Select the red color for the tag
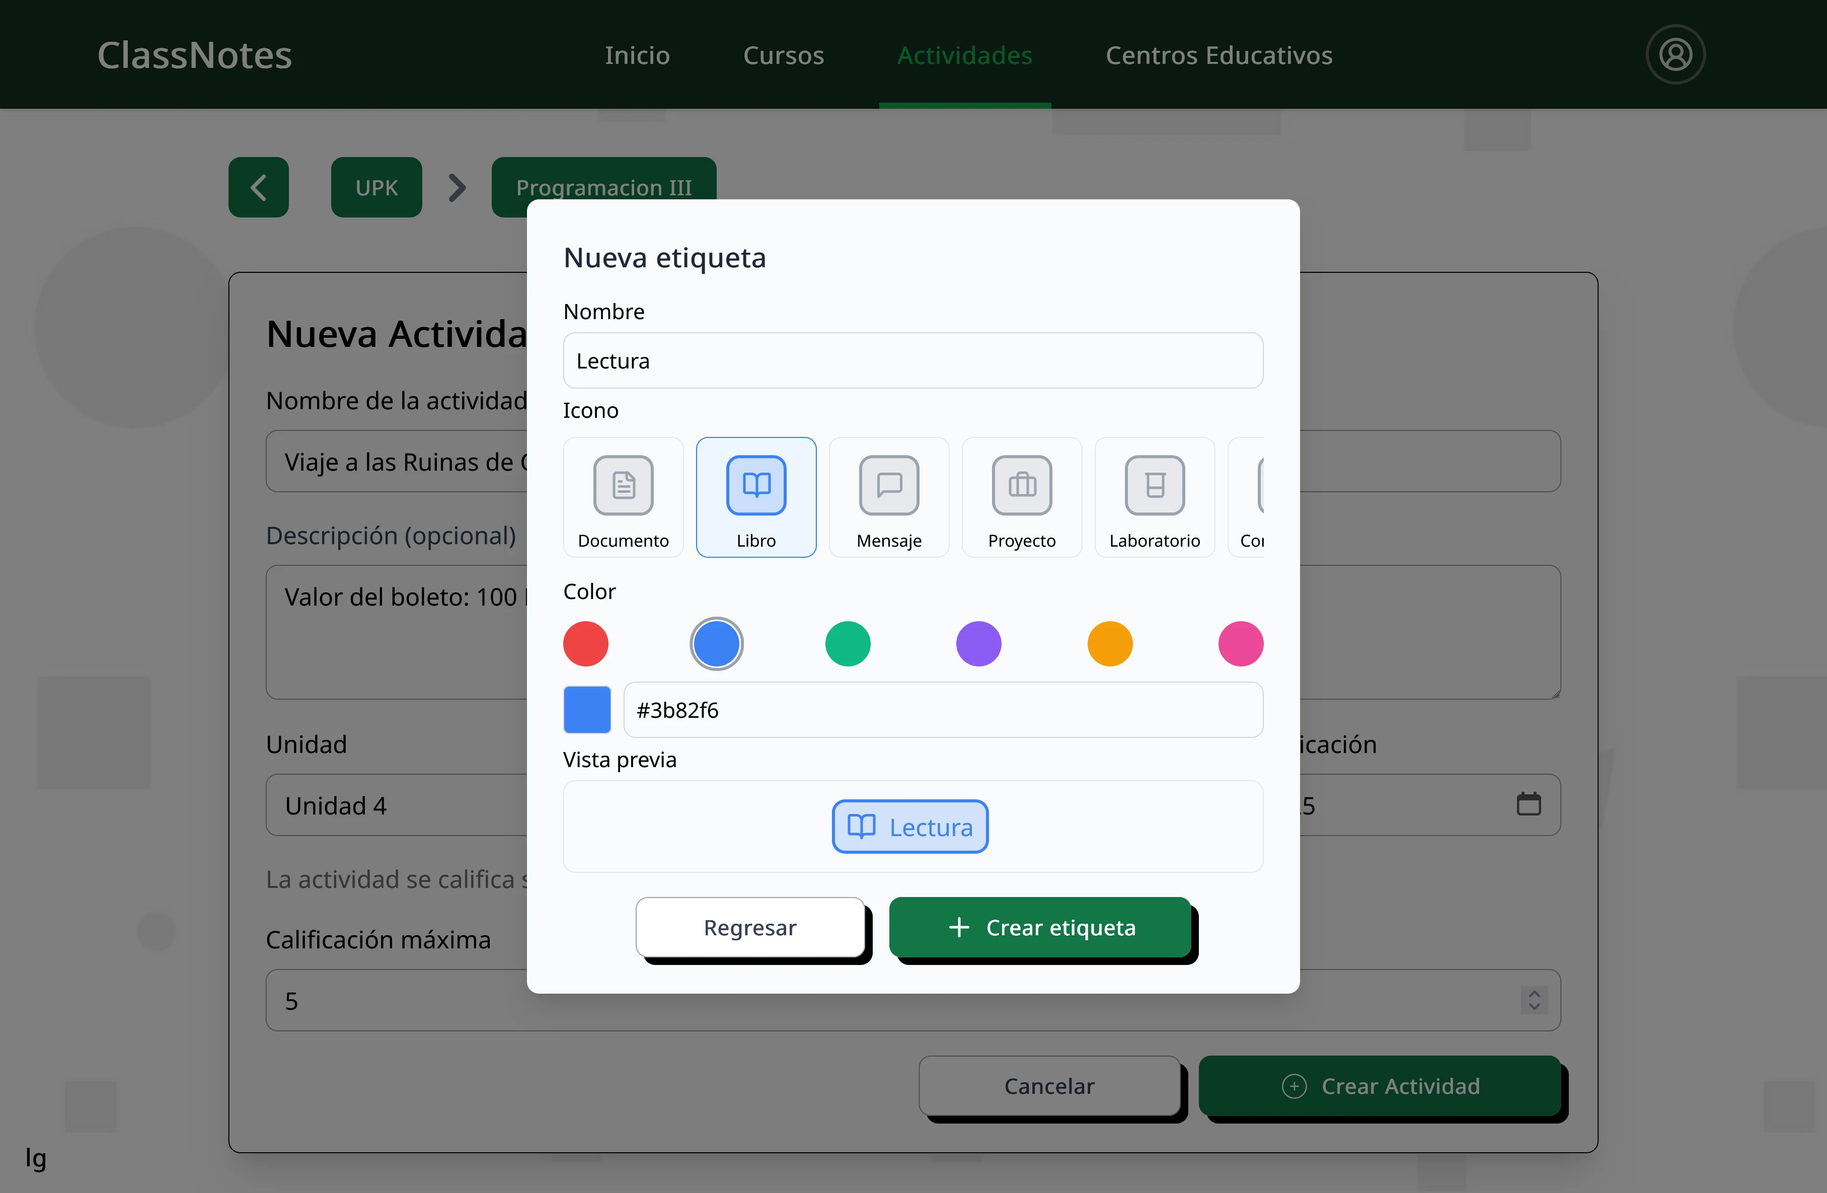This screenshot has height=1193, width=1827. (586, 643)
